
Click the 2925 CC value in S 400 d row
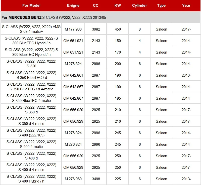[x=96, y=156]
